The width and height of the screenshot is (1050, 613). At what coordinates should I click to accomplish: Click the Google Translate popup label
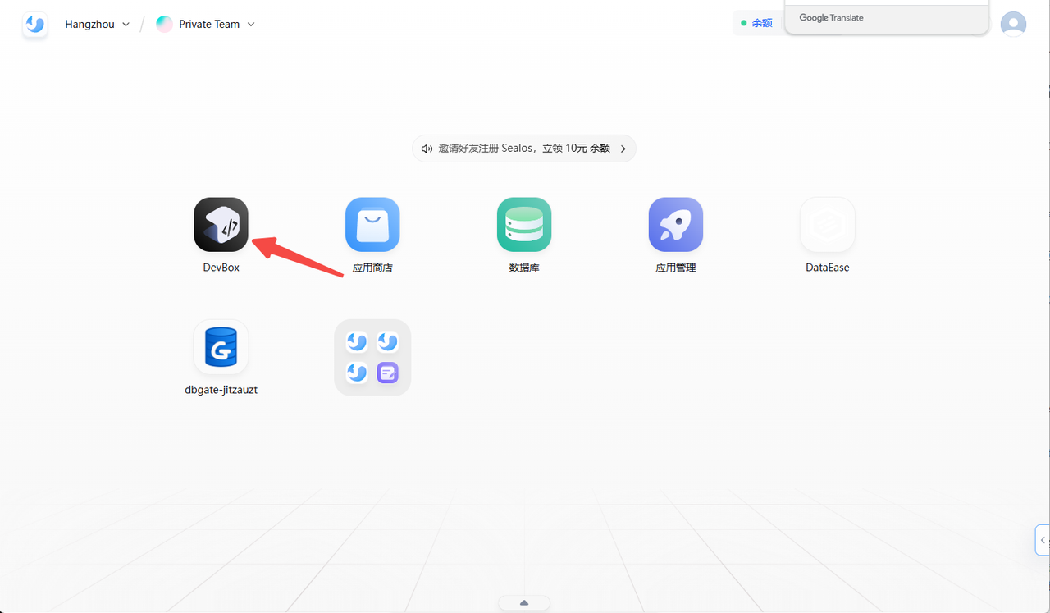pos(831,18)
